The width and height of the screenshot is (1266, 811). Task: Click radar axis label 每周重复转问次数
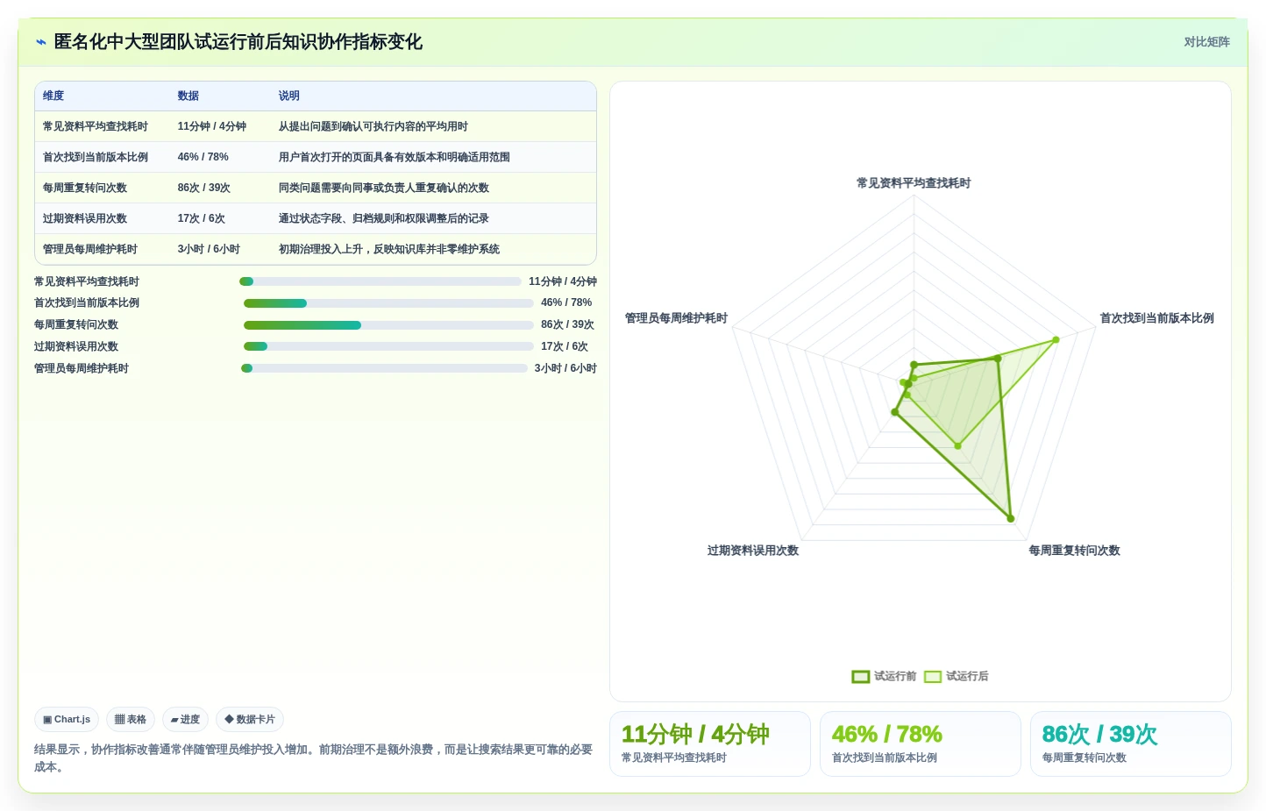(1075, 551)
